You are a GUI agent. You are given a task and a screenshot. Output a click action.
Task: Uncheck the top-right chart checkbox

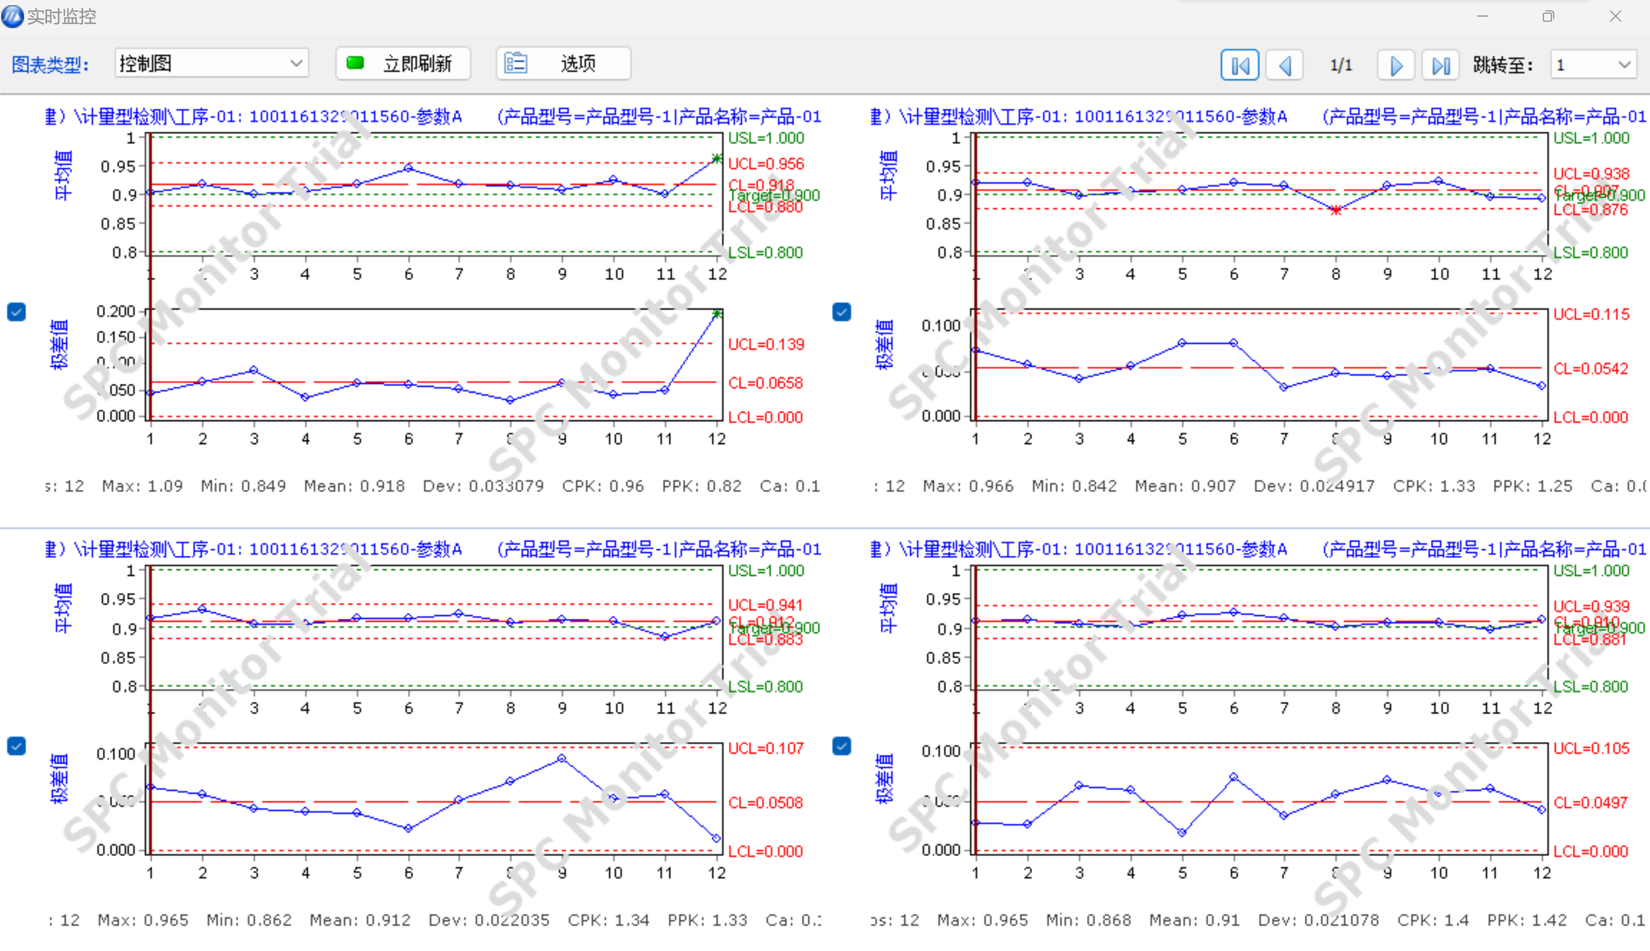coord(842,312)
